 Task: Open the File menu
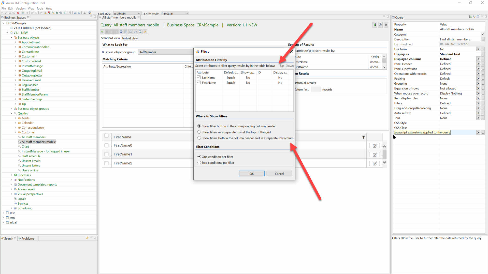pos(4,8)
